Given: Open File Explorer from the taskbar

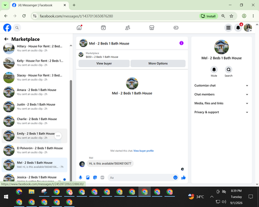Looking at the screenshot, I should click(32, 191).
